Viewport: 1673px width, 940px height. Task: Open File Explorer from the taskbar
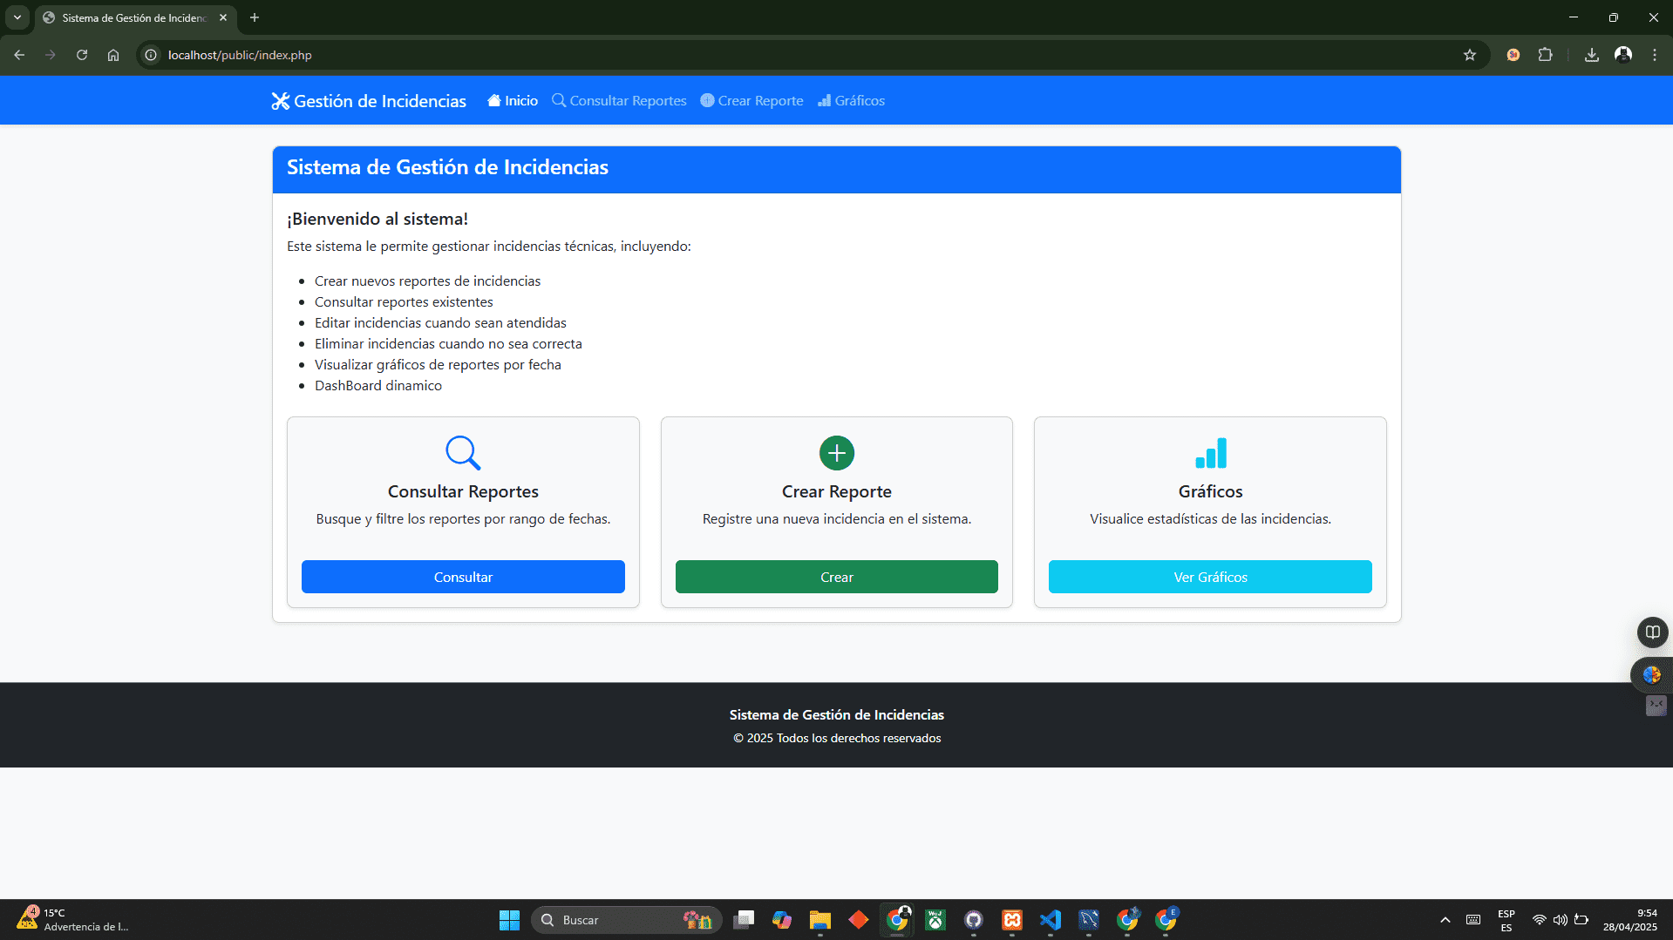[819, 920]
